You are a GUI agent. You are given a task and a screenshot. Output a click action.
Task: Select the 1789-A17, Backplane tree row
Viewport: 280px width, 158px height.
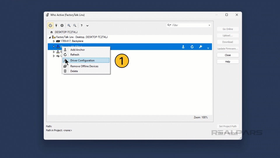click(x=72, y=41)
